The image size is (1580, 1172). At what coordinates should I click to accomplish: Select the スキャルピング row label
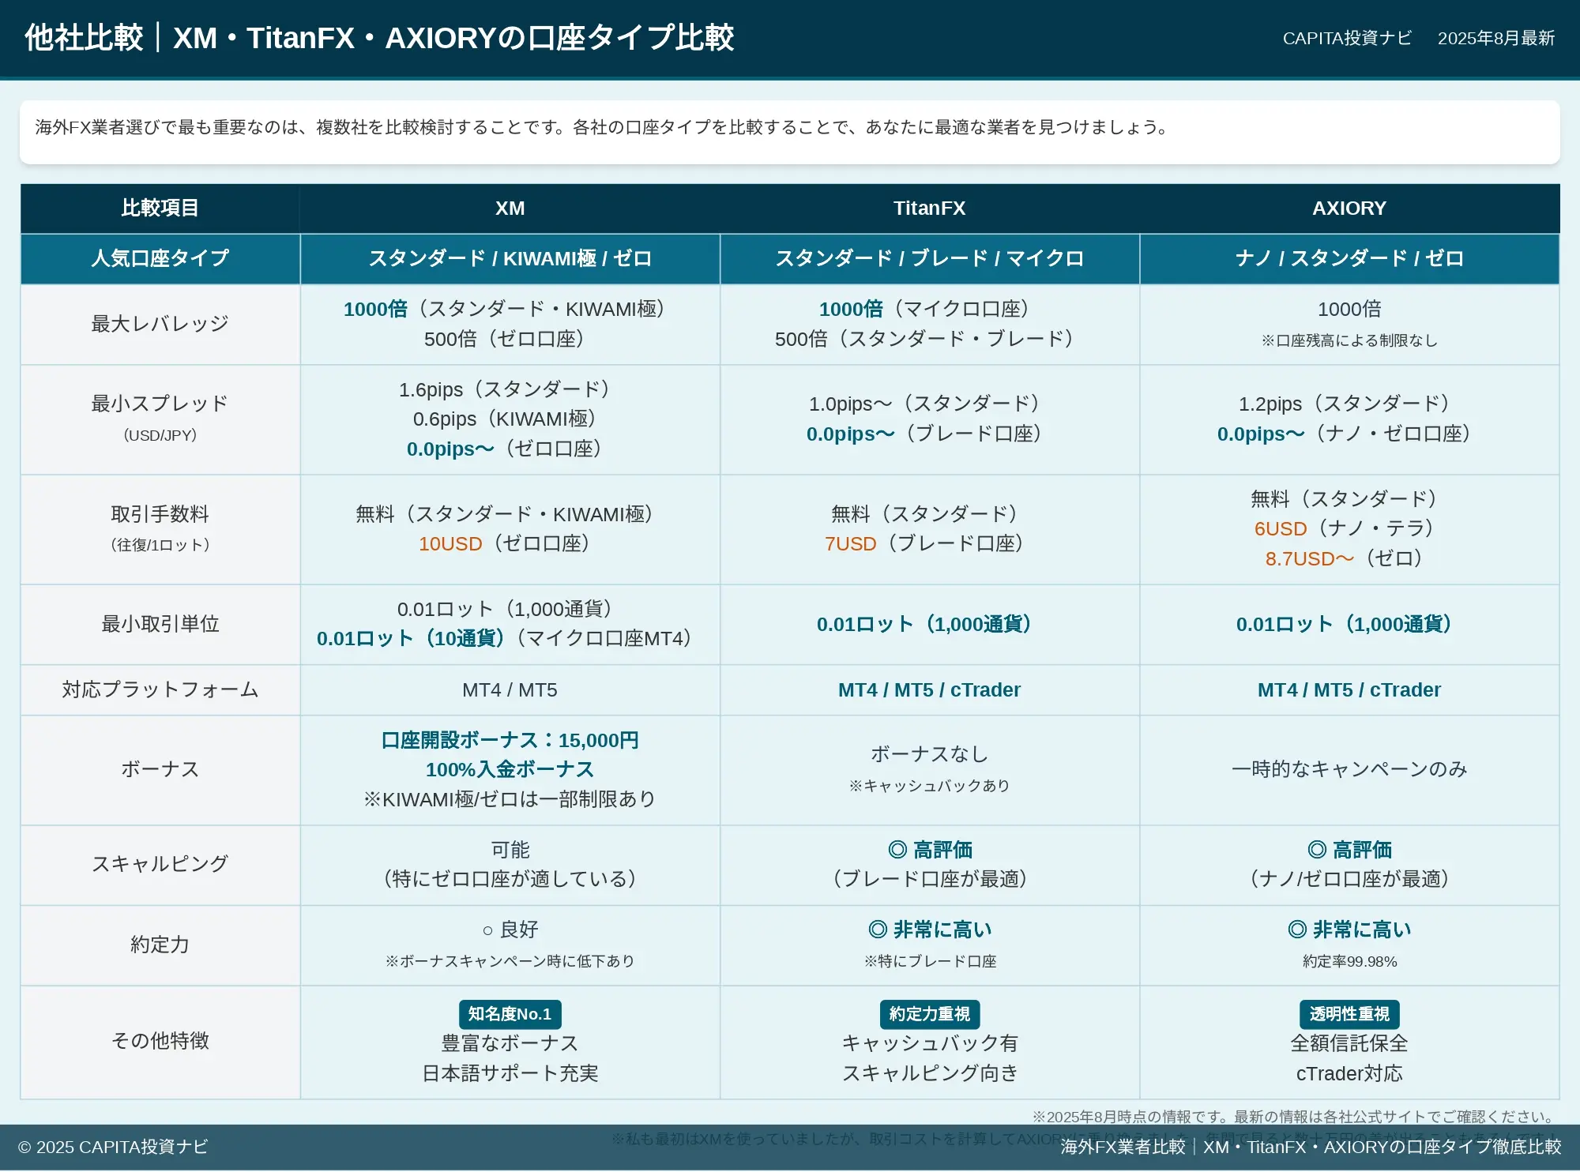click(160, 864)
